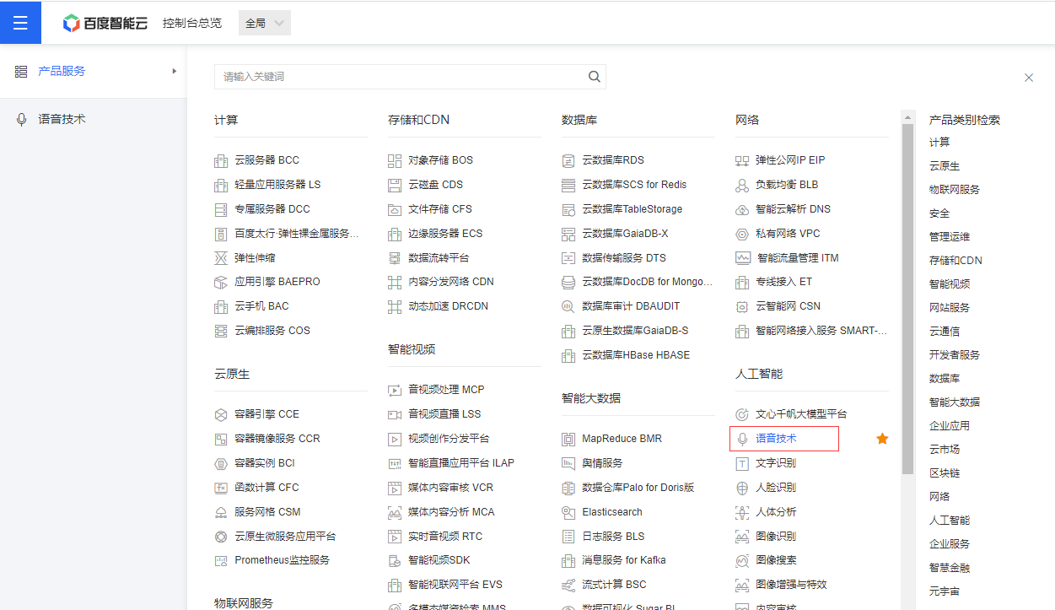This screenshot has width=1055, height=610.
Task: Open 图像识别 link
Action: pyautogui.click(x=776, y=537)
